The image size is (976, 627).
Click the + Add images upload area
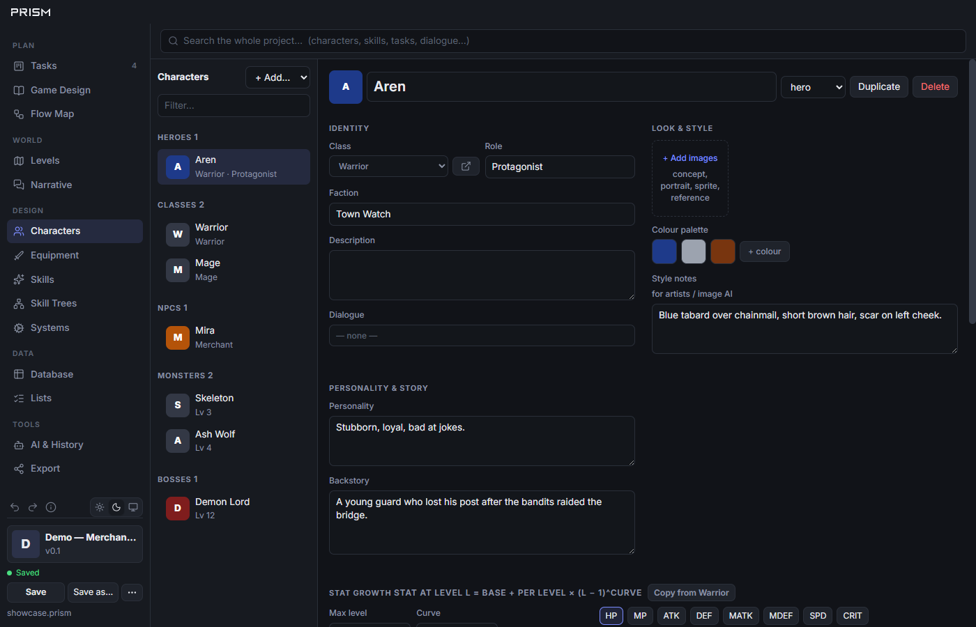pos(690,178)
